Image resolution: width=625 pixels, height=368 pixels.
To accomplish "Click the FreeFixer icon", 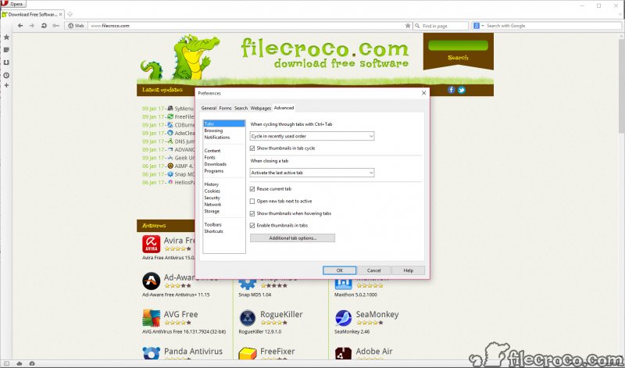I will 247,353.
